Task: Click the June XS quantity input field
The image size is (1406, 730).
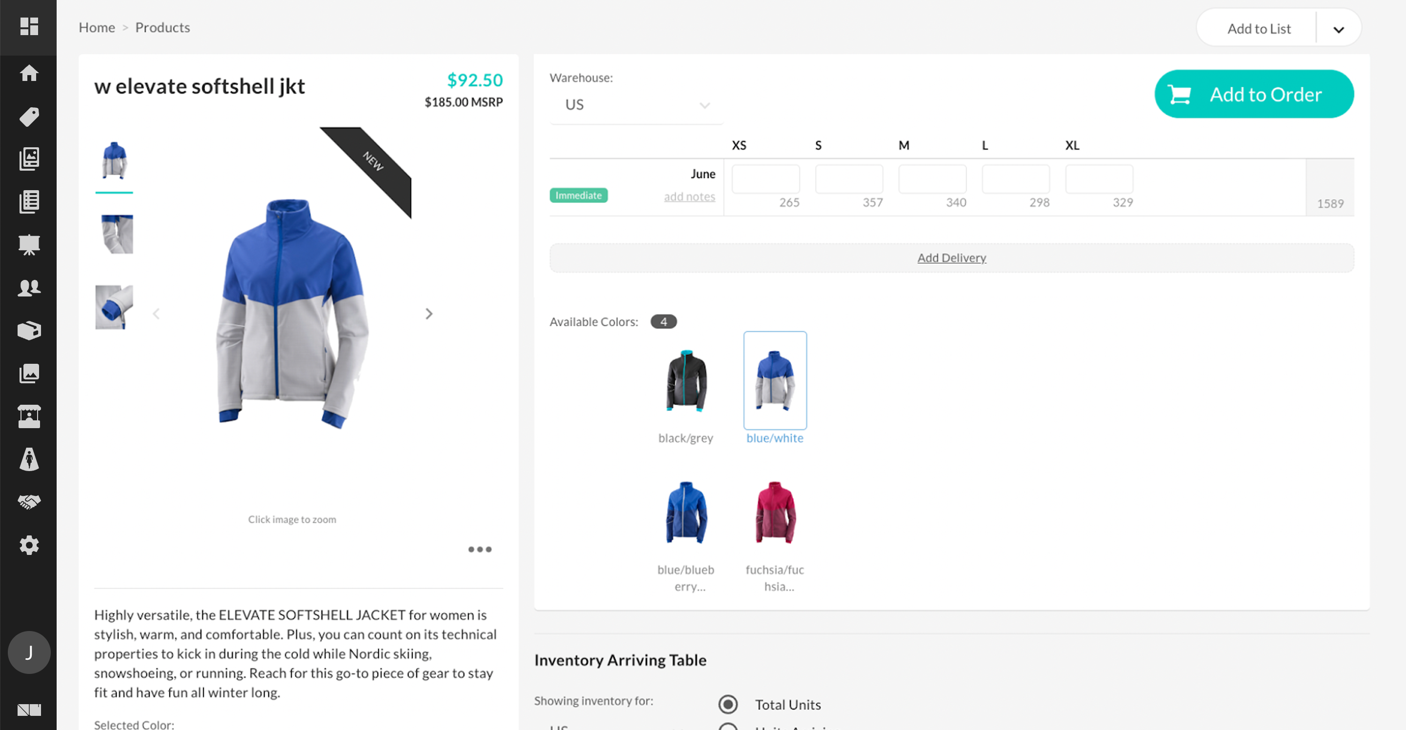Action: (765, 178)
